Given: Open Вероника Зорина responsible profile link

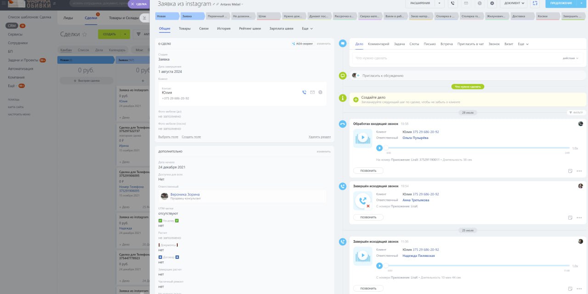Looking at the screenshot, I should 185,194.
